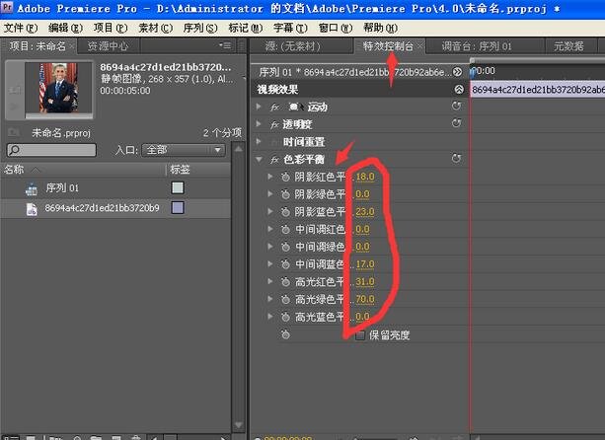Toggle the show/hide timeline view button
Screen dimensions: 605x440
pos(457,72)
